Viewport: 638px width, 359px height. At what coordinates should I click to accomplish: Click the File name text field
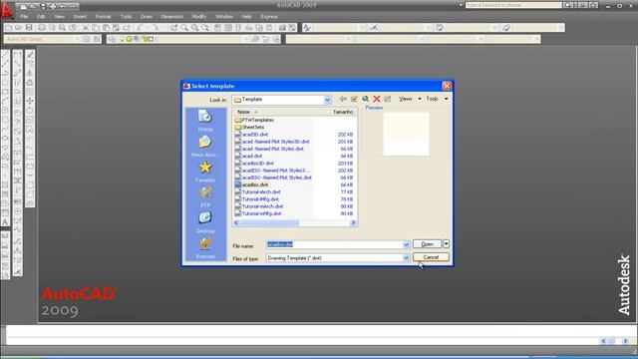tap(334, 244)
